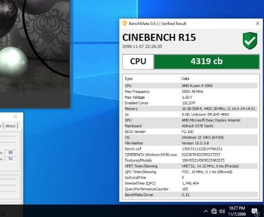Select the CINEBENCH Windows 64 Bit.exe row
Image resolution: width=264 pixels, height=217 pixels.
[x=191, y=155]
